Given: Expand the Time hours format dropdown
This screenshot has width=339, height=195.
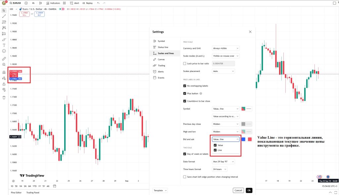Looking at the screenshot, I should tap(219, 169).
